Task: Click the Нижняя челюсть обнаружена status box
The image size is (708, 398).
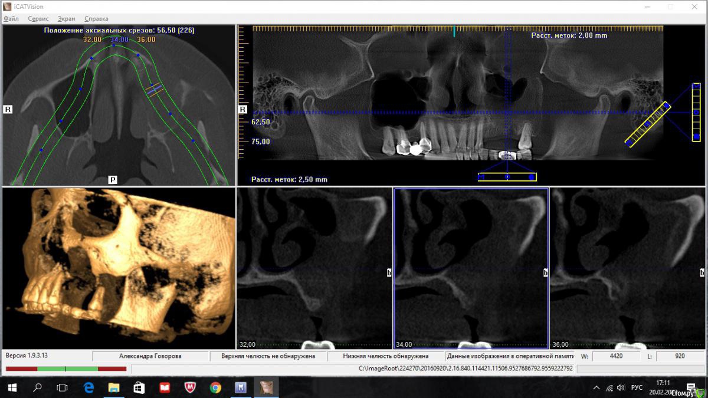Action: pos(386,356)
